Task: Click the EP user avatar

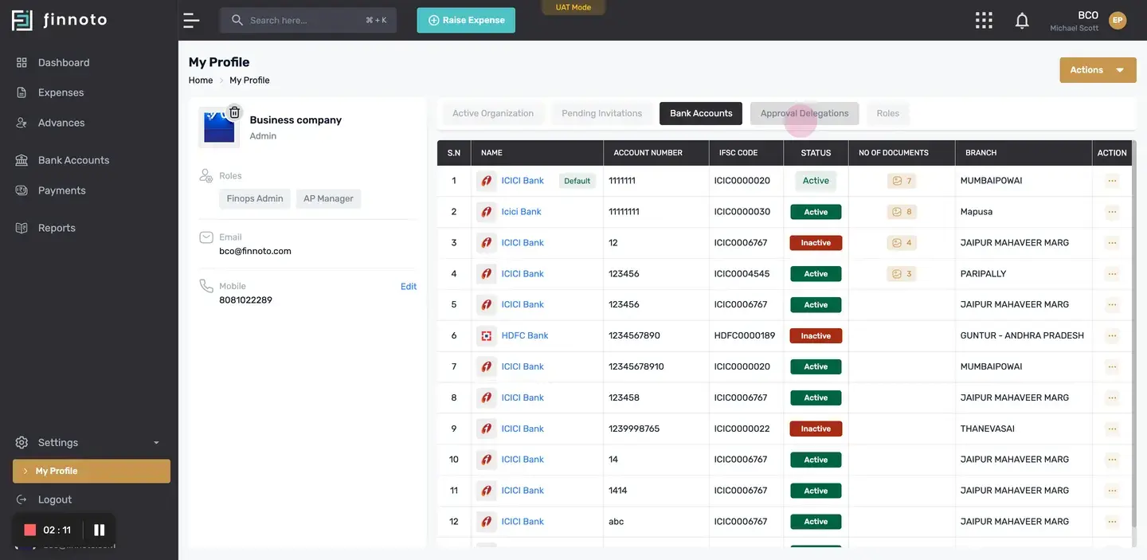Action: click(x=1118, y=21)
